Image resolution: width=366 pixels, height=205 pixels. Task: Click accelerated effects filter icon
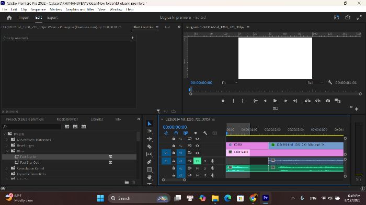67,126
